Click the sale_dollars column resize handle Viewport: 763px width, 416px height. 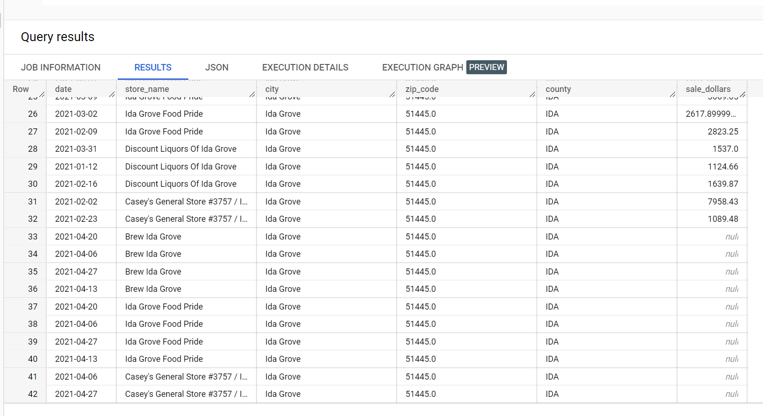pos(743,94)
